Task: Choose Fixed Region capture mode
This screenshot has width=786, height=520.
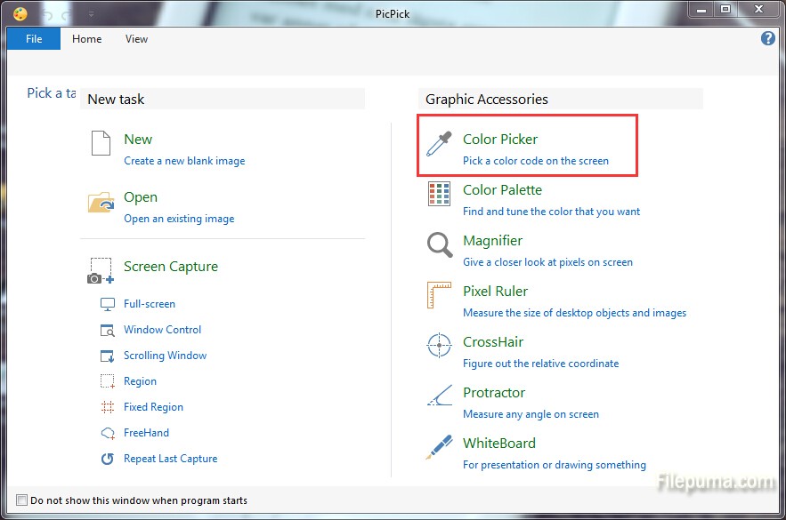Action: [x=153, y=407]
